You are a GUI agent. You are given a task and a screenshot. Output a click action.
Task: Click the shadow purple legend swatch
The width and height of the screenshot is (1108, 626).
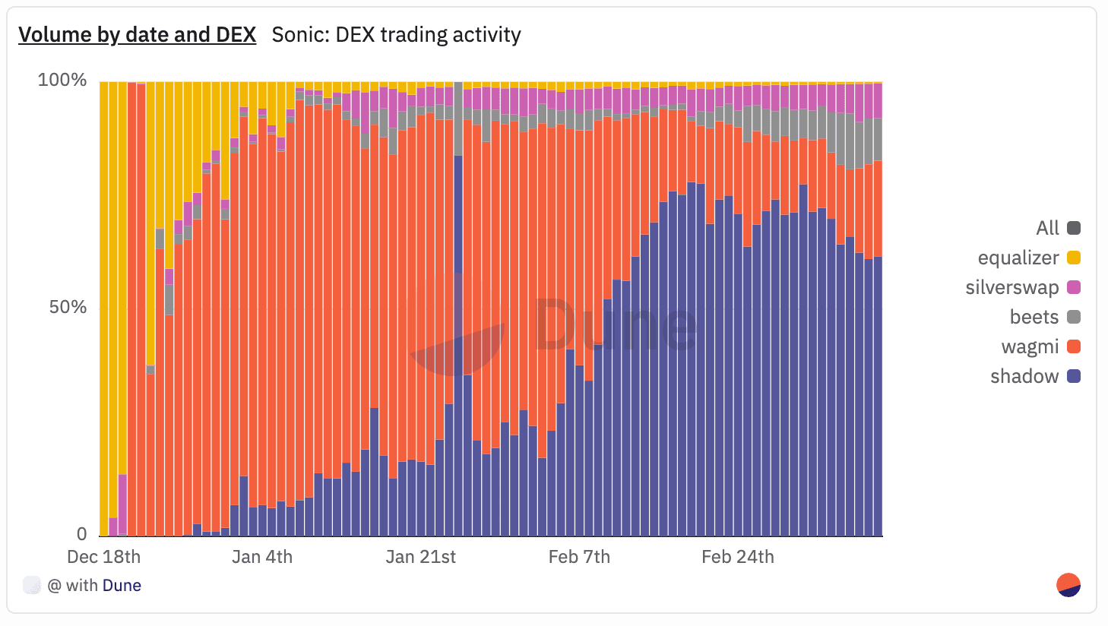click(x=1074, y=376)
